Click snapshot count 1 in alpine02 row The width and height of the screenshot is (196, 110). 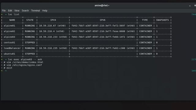pos(157,31)
